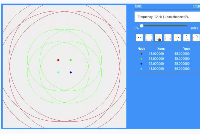Click the cyan node in the canvas
Screen dimensions: 200x134
pyautogui.click(x=58, y=72)
